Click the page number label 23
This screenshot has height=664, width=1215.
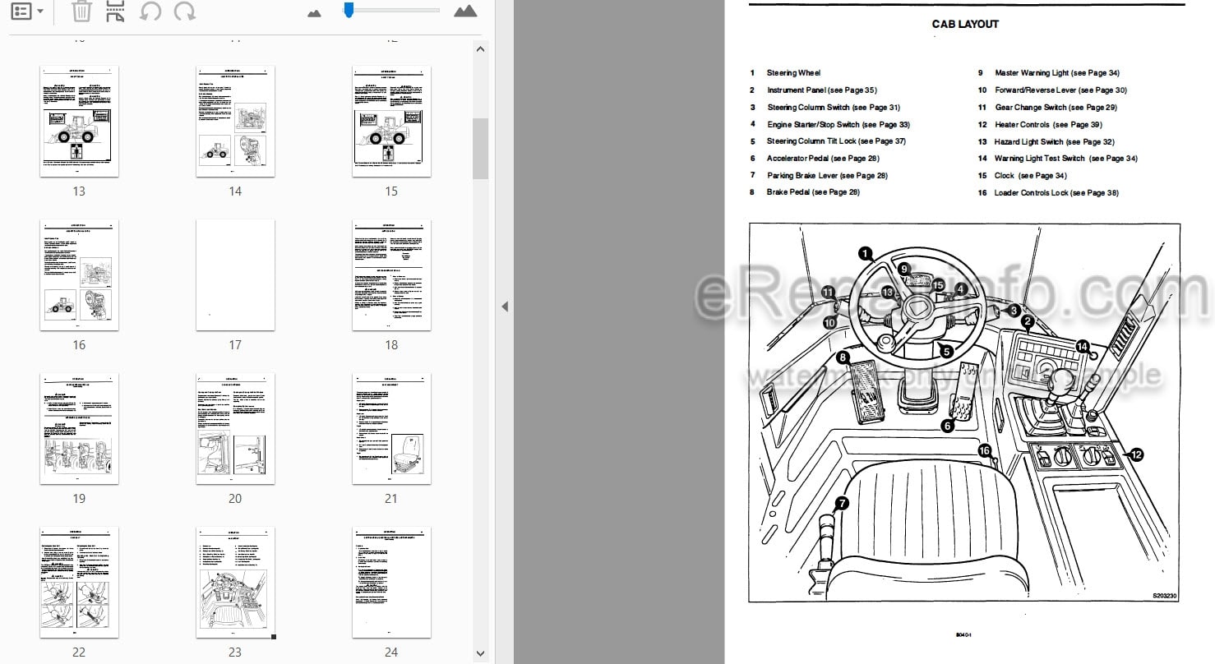click(235, 652)
